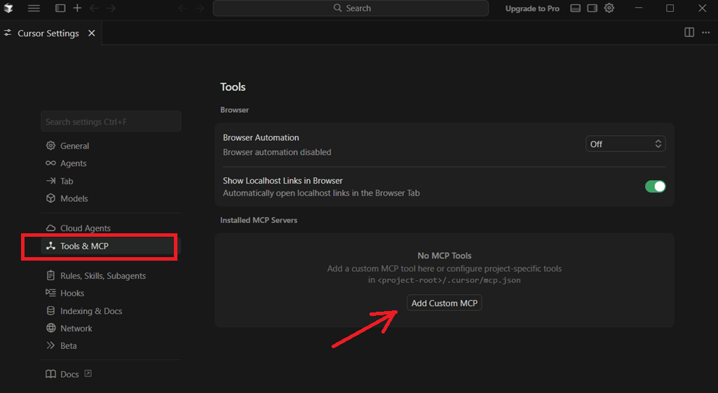The height and width of the screenshot is (393, 718).
Task: Close the Cursor Settings tab
Action: (x=92, y=33)
